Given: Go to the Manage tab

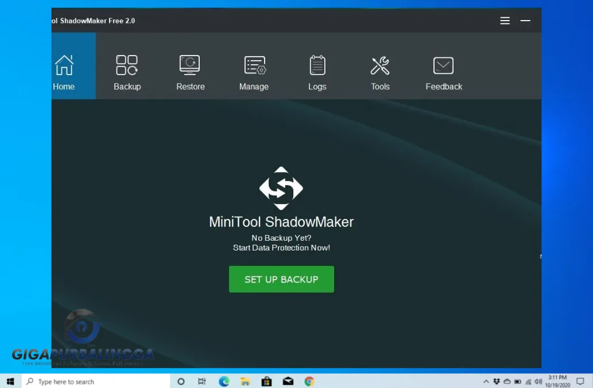Looking at the screenshot, I should pyautogui.click(x=254, y=73).
